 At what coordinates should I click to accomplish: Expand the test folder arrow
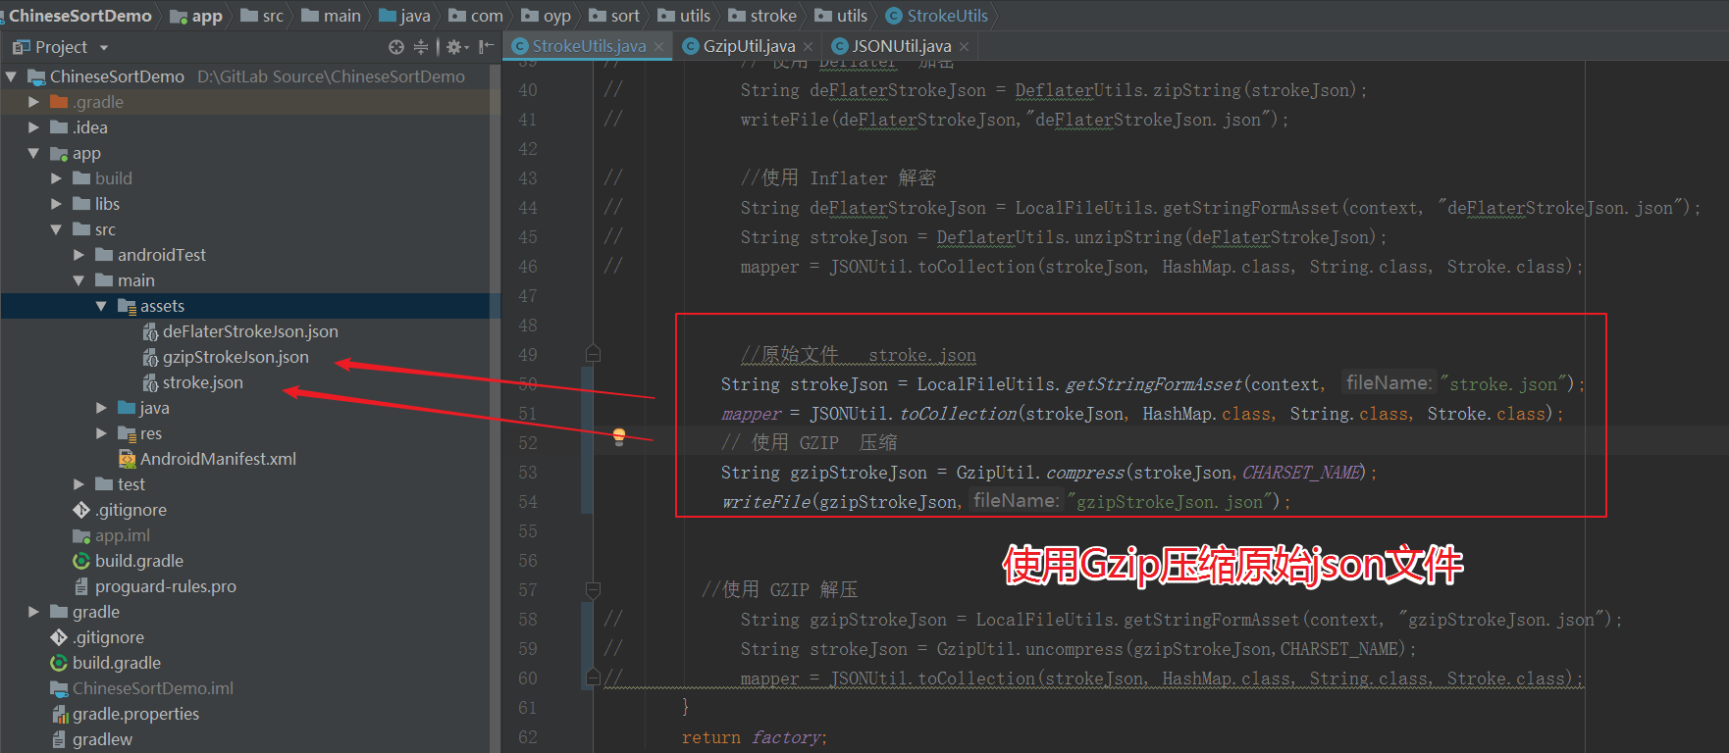[x=79, y=484]
